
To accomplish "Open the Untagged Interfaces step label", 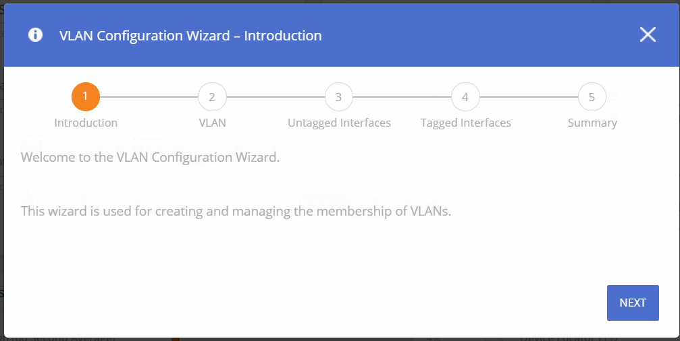I will click(x=339, y=123).
